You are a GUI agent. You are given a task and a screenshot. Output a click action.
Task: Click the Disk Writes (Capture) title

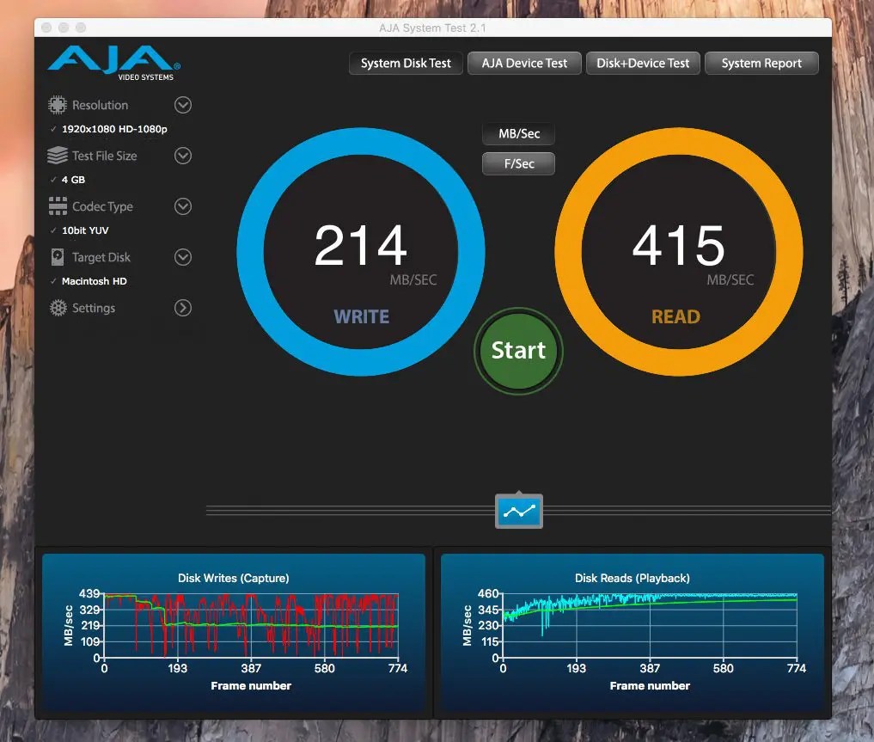click(x=234, y=578)
